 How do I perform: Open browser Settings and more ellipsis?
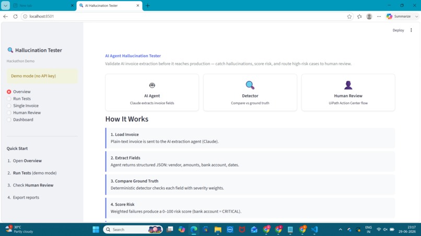click(x=379, y=16)
